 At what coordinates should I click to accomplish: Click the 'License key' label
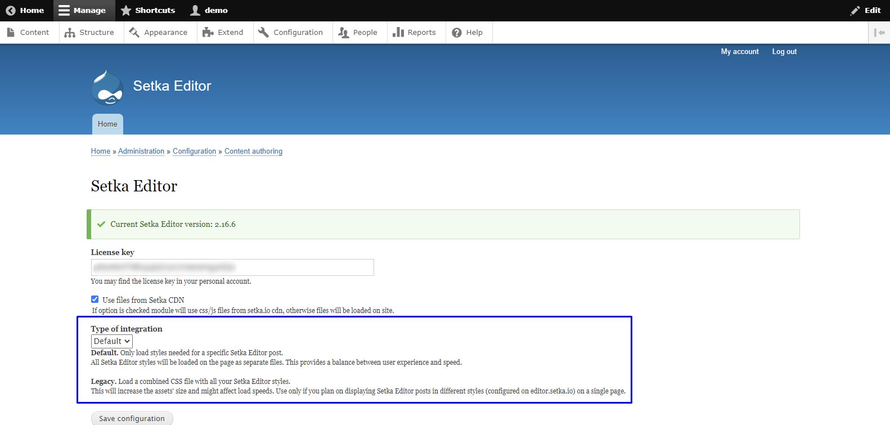coord(113,252)
